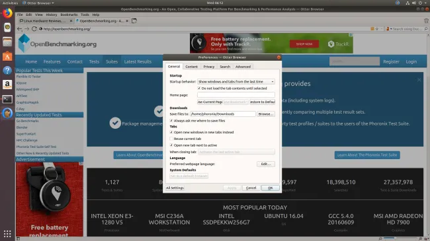Open the power menu in top bar
430x241 pixels.
click(420, 3)
